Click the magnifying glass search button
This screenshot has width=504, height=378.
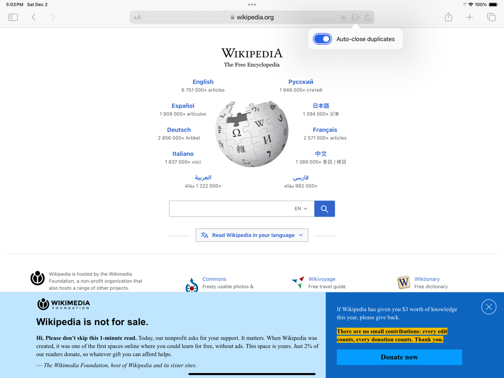coord(325,209)
